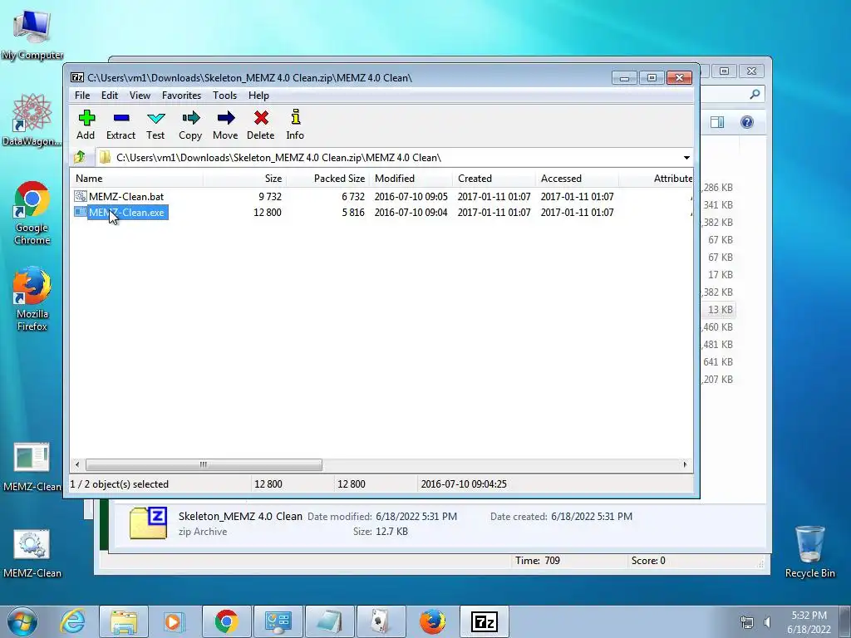Image resolution: width=851 pixels, height=638 pixels.
Task: Expand the address path dropdown arrow
Action: tap(686, 158)
